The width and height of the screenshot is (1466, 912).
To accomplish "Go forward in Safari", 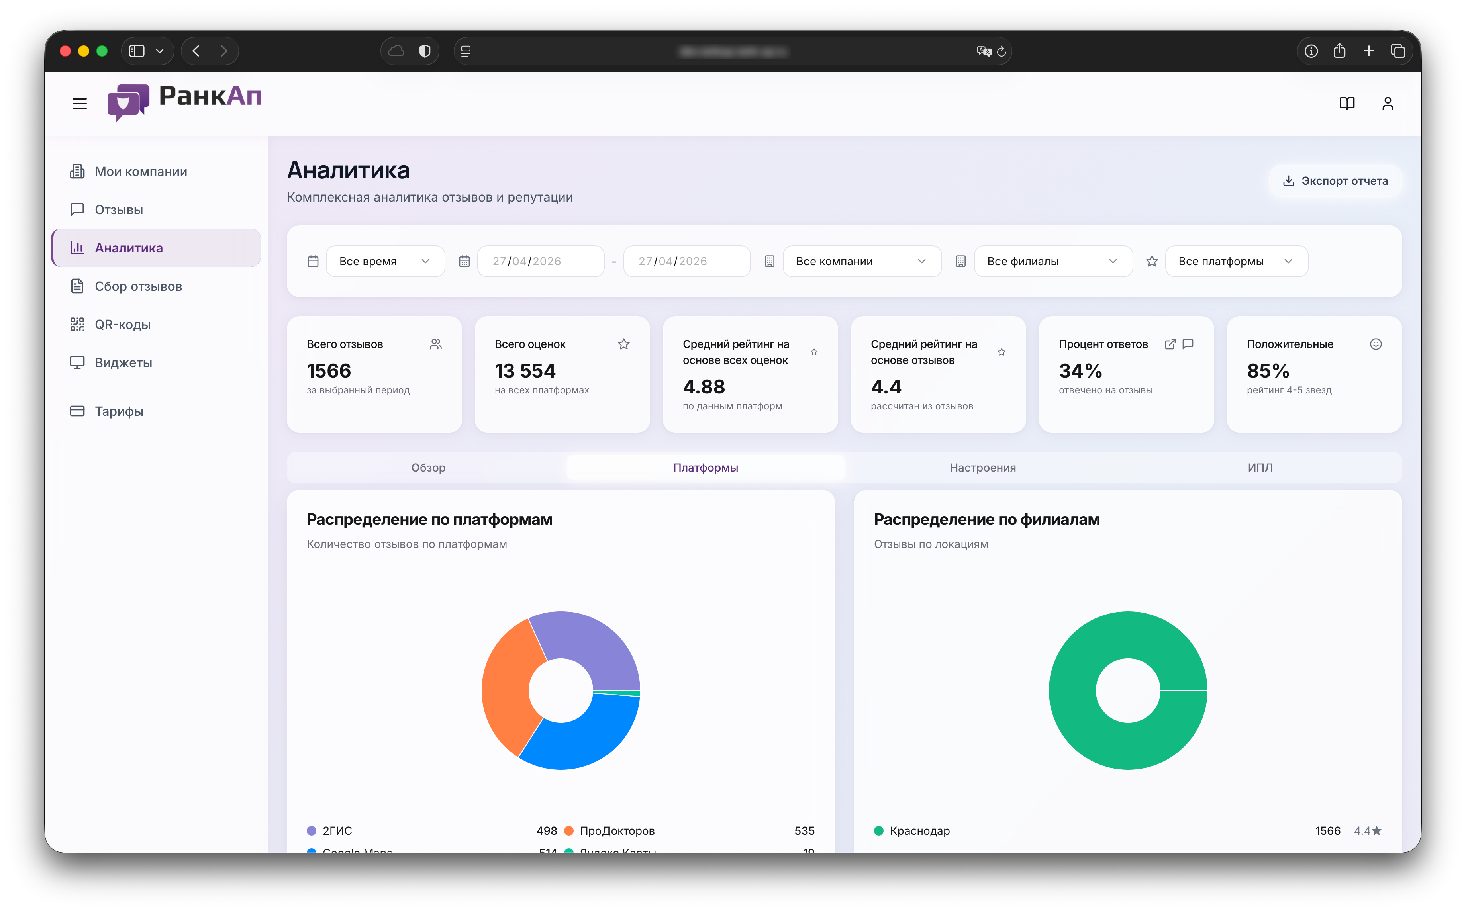I will pyautogui.click(x=224, y=51).
